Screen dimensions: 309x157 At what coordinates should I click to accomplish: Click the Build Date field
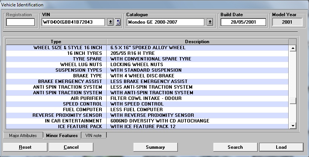(243, 22)
